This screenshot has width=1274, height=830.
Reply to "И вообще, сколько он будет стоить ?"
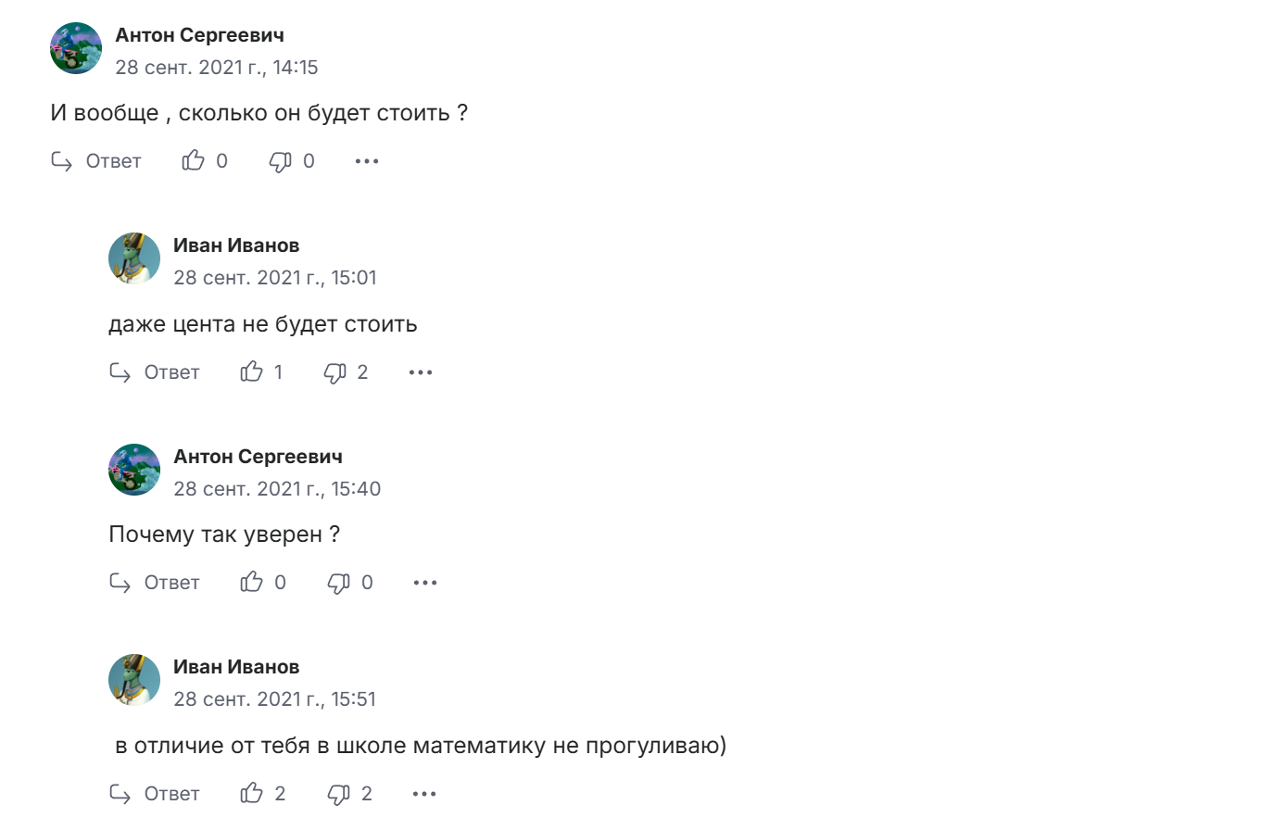click(96, 161)
